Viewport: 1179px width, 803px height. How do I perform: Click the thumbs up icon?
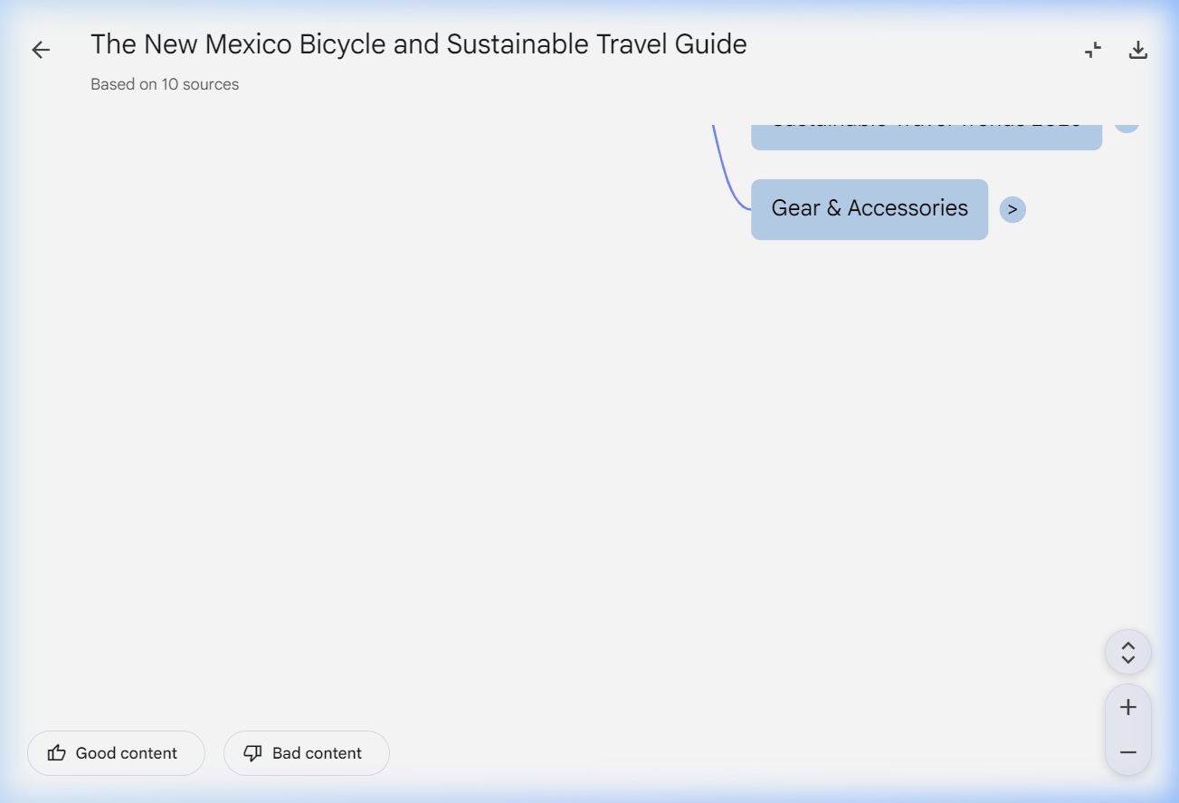click(x=57, y=753)
